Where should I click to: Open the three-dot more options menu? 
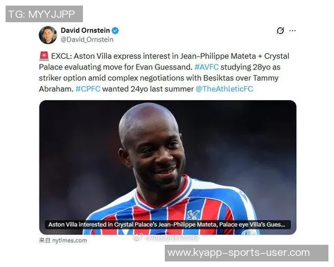click(292, 31)
